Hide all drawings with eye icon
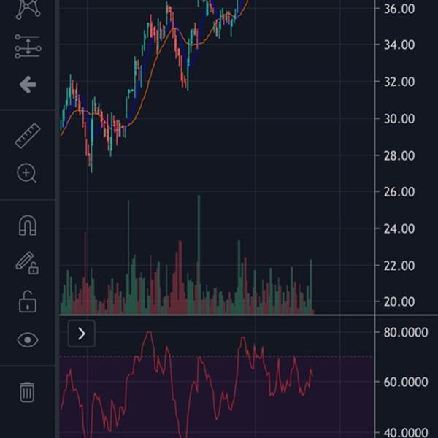 click(x=28, y=340)
